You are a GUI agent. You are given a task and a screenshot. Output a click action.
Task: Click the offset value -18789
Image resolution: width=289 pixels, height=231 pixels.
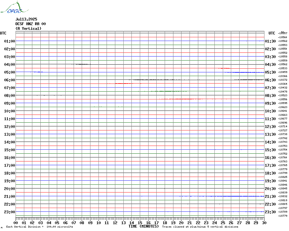(283, 212)
